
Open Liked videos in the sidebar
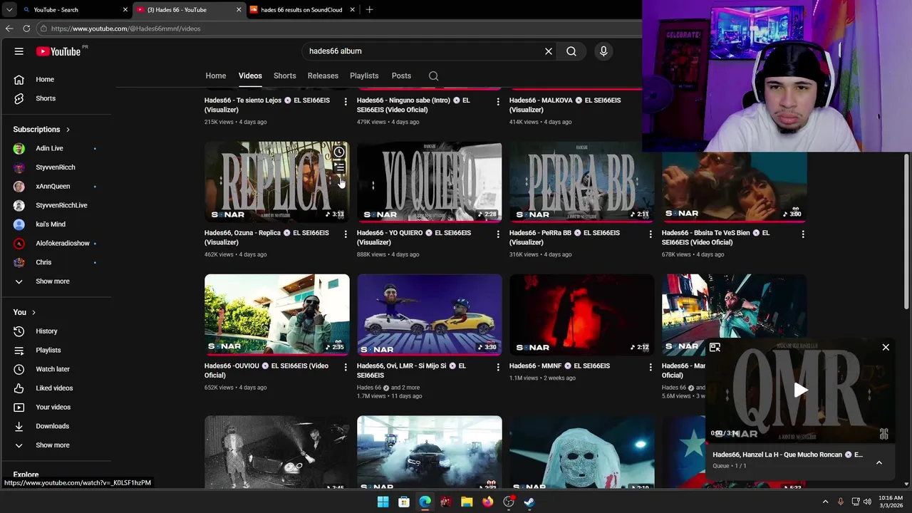tap(56, 388)
